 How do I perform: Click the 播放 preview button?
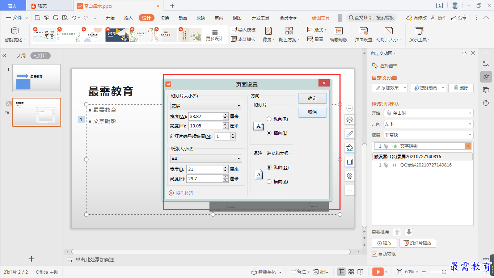tap(384, 243)
